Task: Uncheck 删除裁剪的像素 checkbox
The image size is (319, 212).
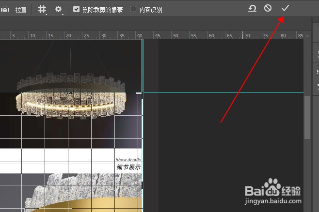Action: point(76,9)
